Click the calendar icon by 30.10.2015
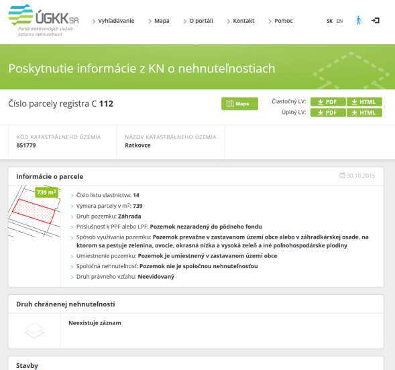395x370 pixels. [x=342, y=176]
